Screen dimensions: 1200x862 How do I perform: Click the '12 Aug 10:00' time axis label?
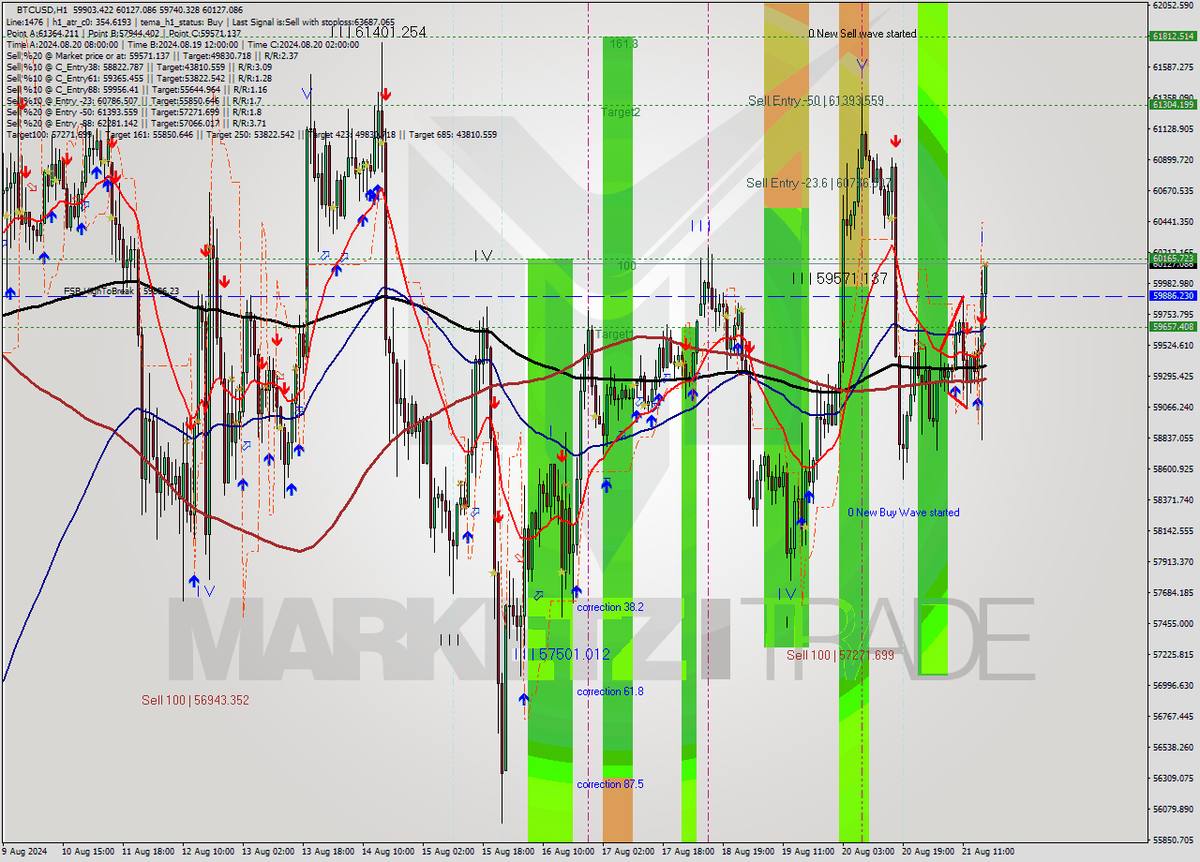[x=208, y=853]
